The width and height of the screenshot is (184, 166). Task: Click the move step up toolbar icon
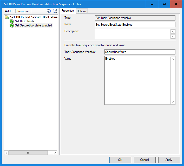[49, 11]
